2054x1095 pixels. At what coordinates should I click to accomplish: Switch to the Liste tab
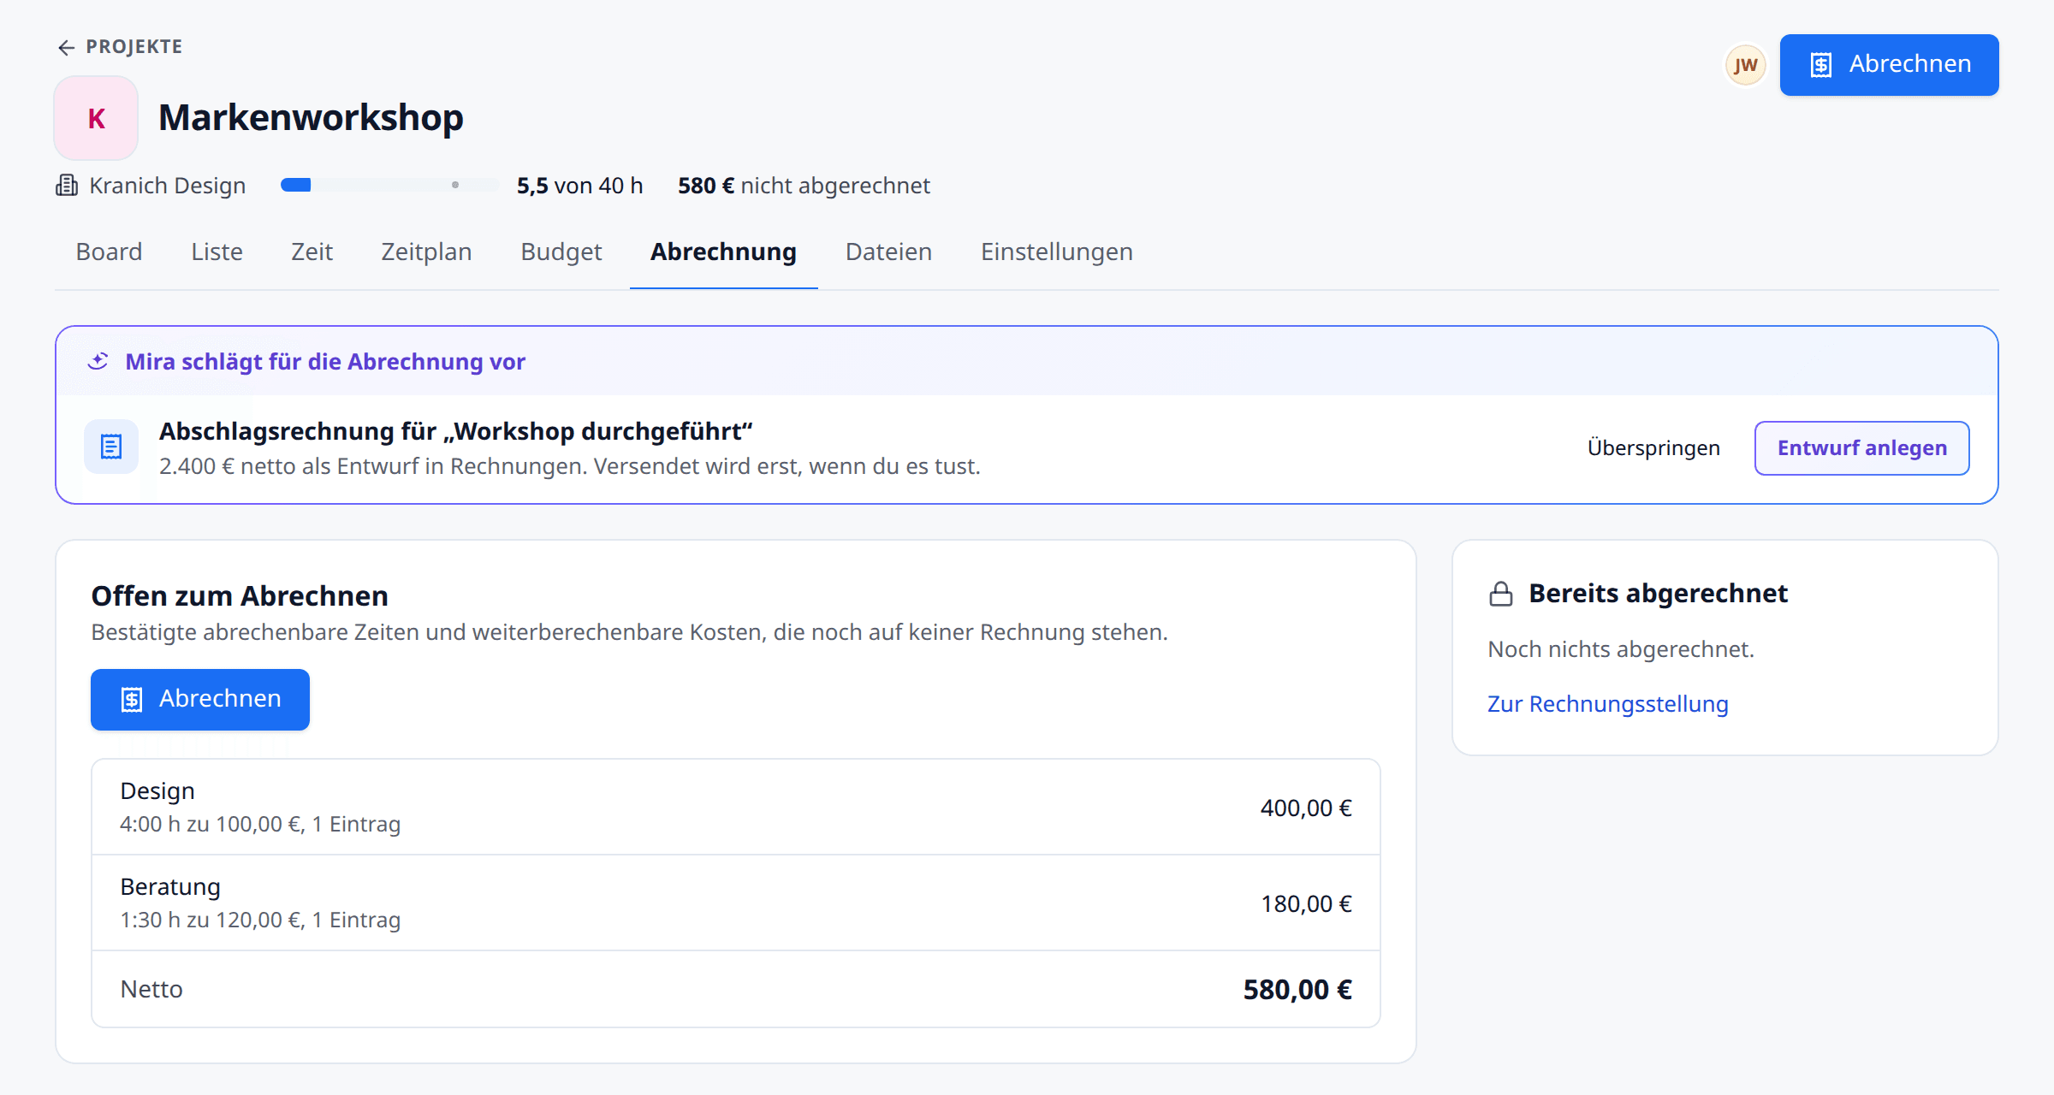coord(217,252)
